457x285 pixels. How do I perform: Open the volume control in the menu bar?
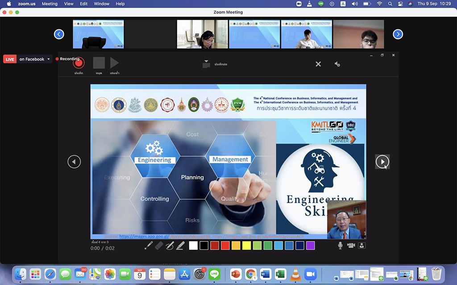(x=355, y=4)
